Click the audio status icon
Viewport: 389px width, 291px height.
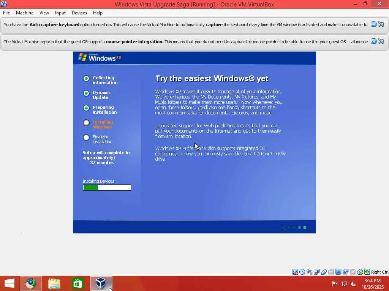click(309, 272)
